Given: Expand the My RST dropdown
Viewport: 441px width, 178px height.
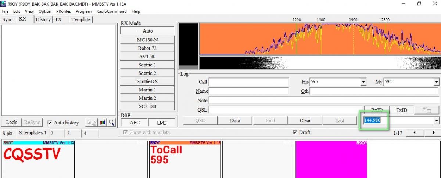Looking at the screenshot, I should [x=437, y=82].
